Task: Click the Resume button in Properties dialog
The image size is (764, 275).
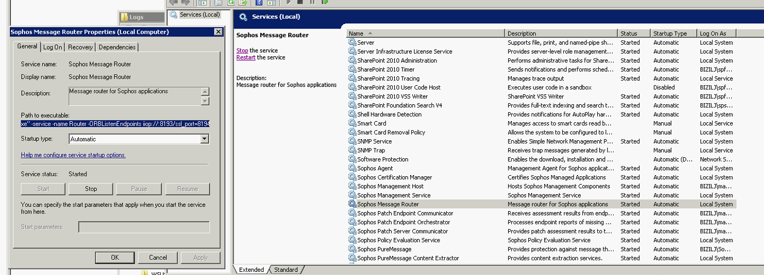Action: click(188, 189)
